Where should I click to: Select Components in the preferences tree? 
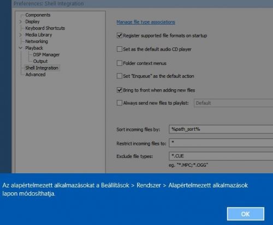[x=38, y=15]
